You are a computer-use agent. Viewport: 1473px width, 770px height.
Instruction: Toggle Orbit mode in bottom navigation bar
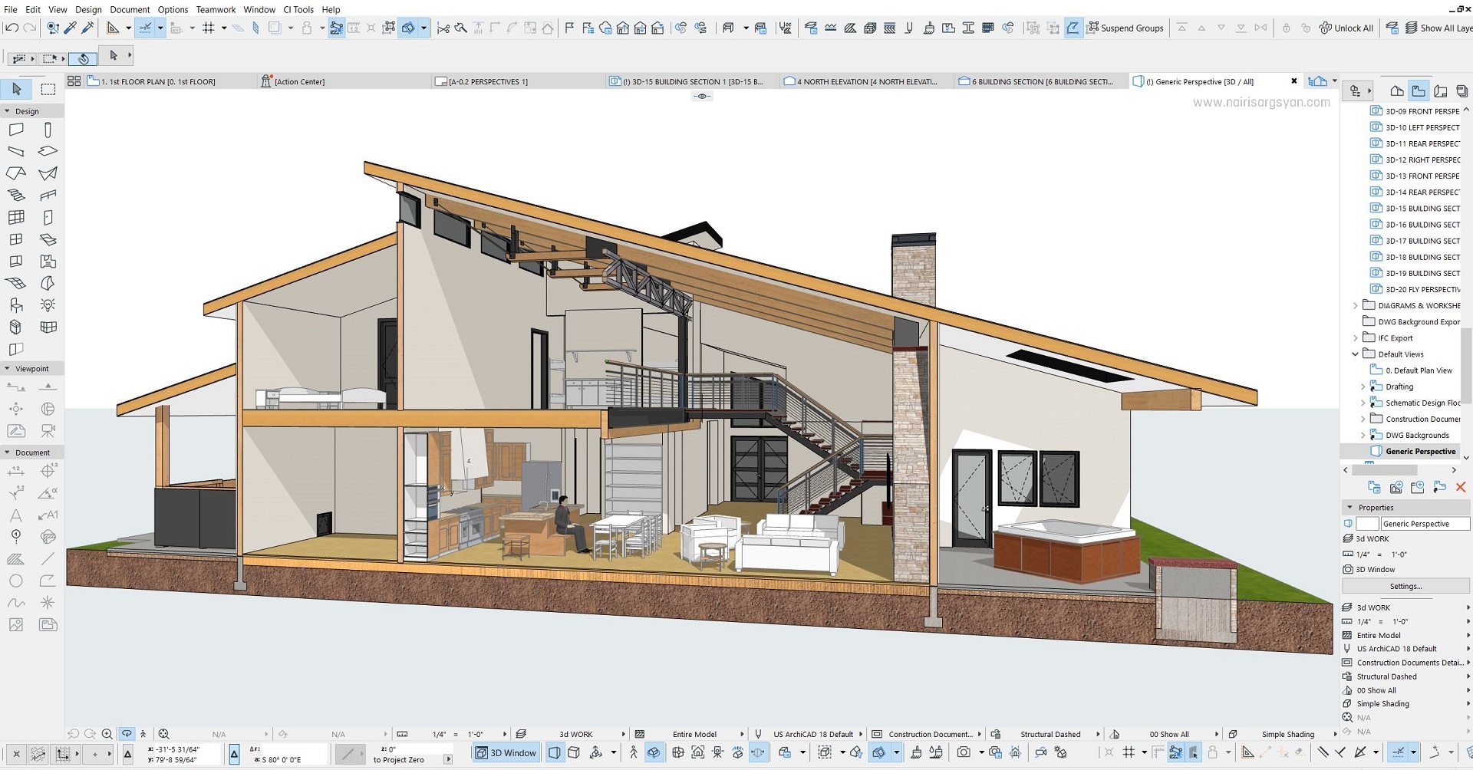(x=127, y=734)
